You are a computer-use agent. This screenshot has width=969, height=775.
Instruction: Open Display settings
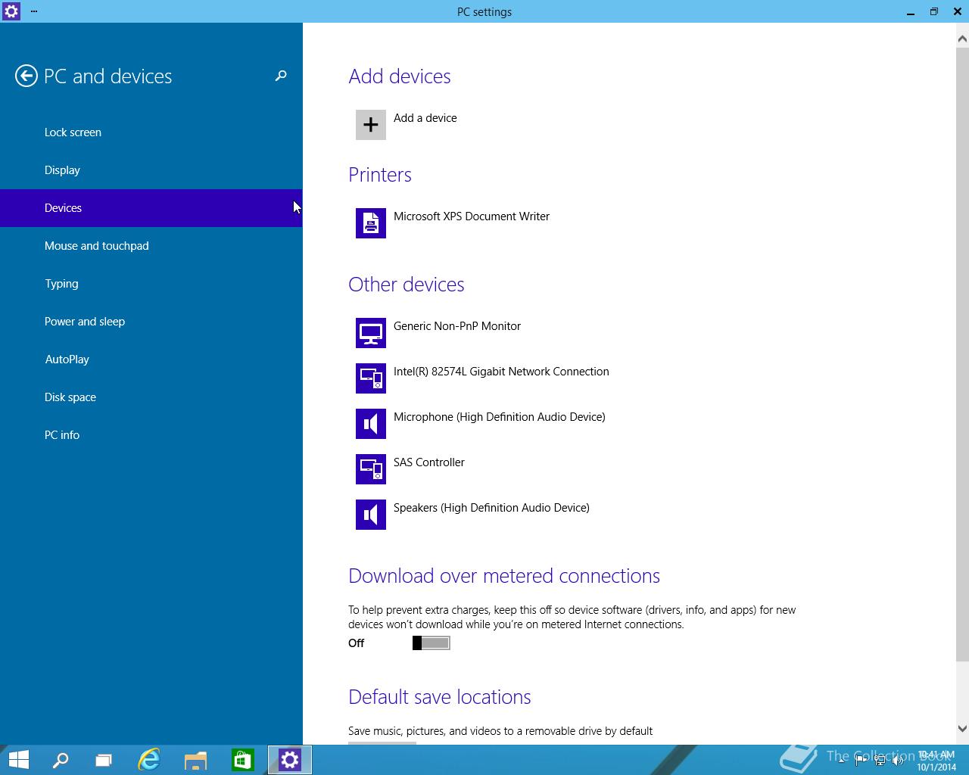click(x=151, y=170)
